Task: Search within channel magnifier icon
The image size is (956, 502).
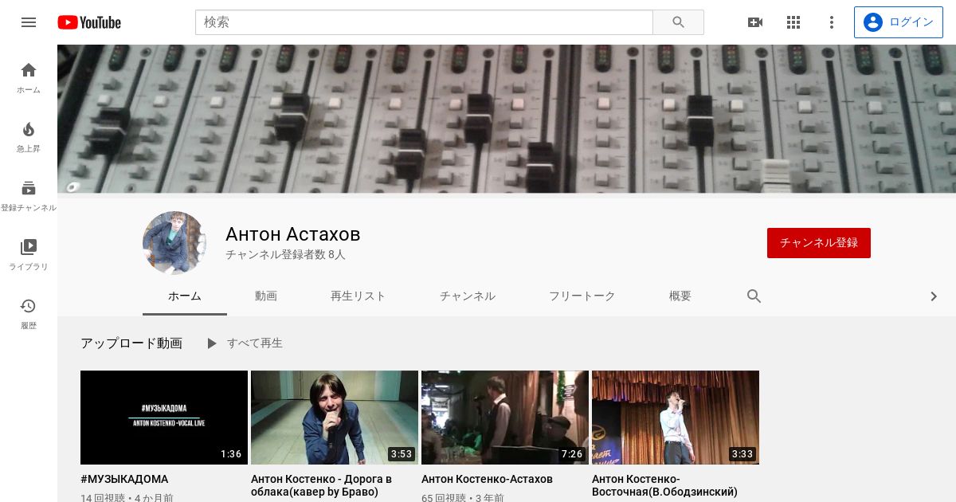Action: 754,296
